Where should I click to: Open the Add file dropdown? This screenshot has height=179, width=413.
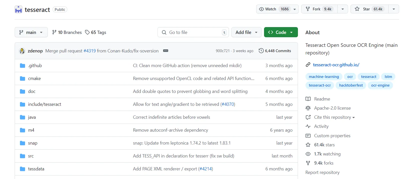pyautogui.click(x=246, y=32)
